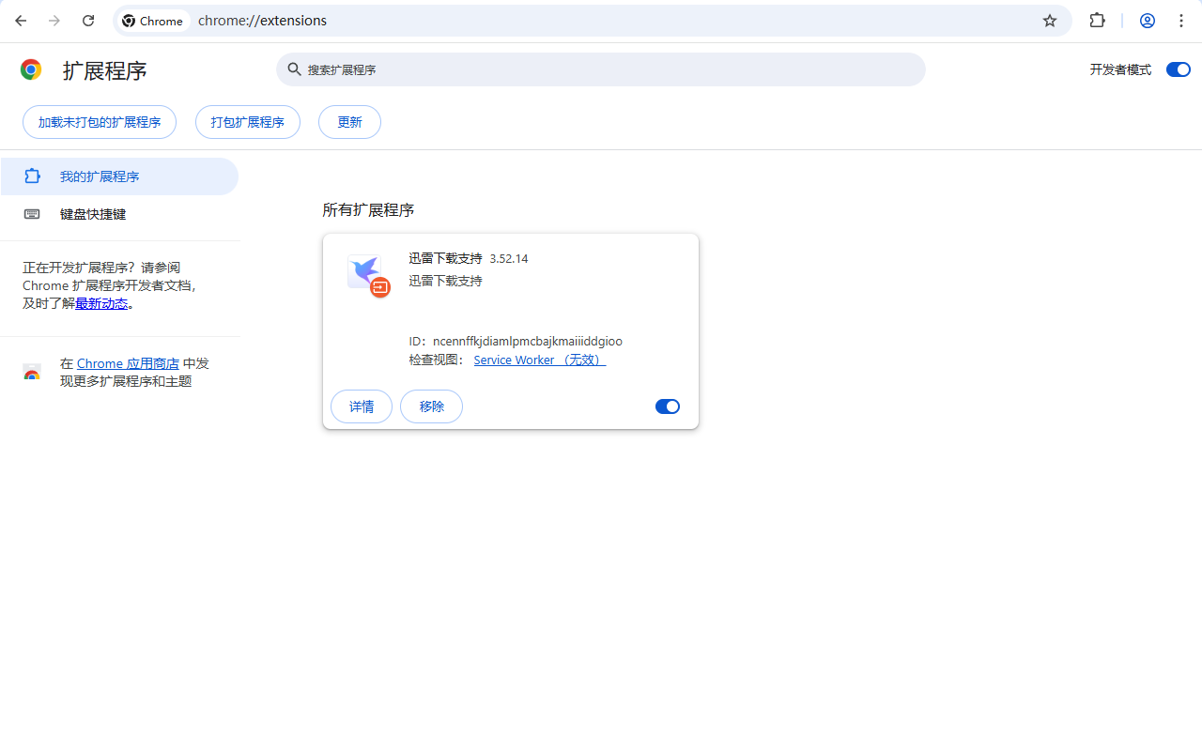Open 键盘快捷键 in the sidebar
The image size is (1202, 751).
click(x=93, y=214)
